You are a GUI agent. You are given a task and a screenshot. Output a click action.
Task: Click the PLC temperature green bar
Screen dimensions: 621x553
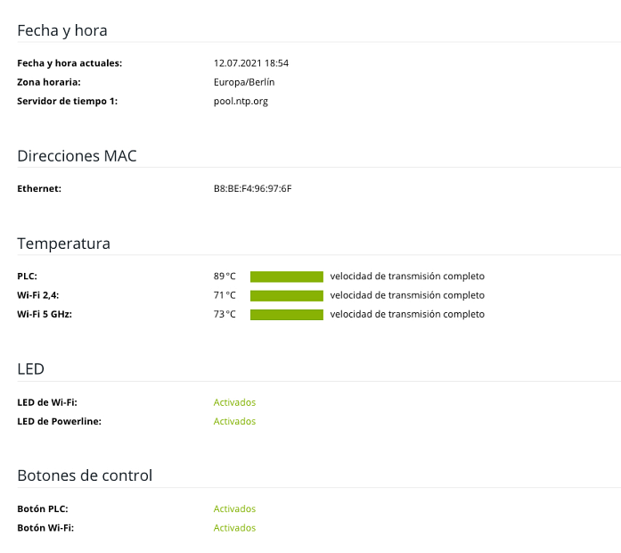[x=287, y=276]
